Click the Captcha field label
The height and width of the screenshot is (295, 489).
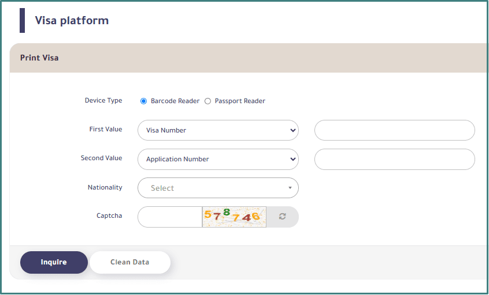[x=109, y=216]
